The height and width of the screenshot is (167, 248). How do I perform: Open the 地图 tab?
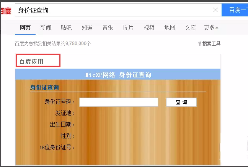(170, 28)
